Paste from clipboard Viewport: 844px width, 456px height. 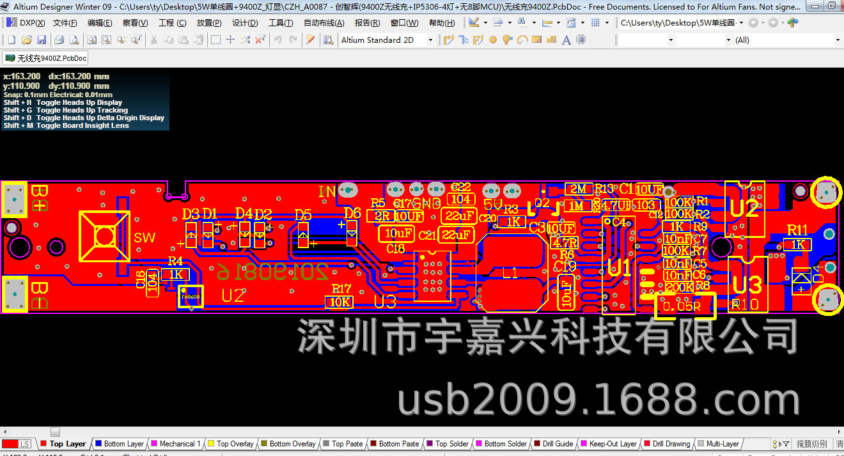183,40
